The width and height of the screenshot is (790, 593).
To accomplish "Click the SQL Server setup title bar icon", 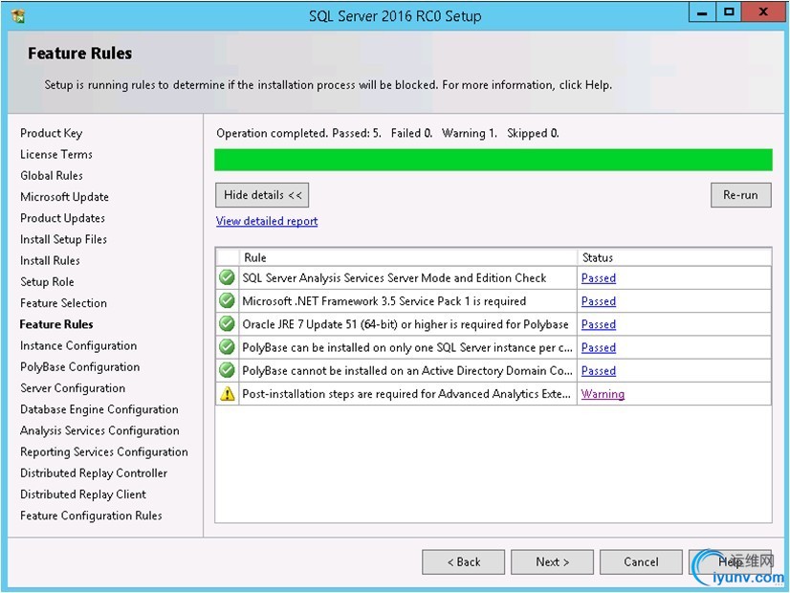I will [x=18, y=15].
